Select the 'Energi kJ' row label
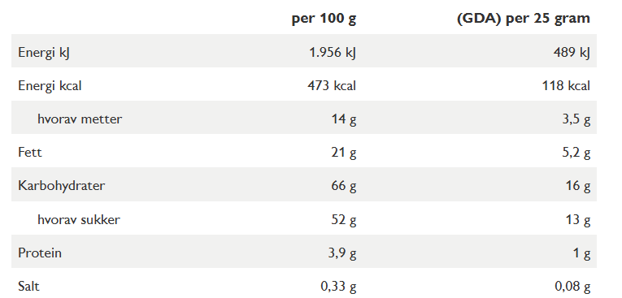This screenshot has width=622, height=298. coord(44,53)
